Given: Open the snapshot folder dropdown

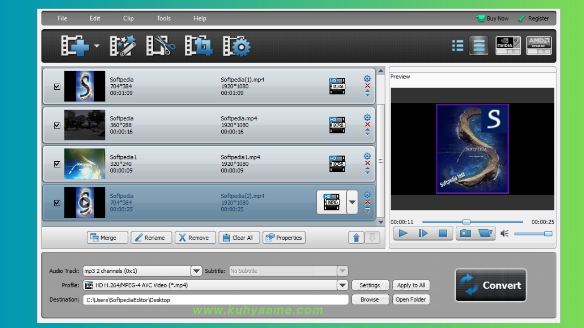Looking at the screenshot, I should coord(485,233).
